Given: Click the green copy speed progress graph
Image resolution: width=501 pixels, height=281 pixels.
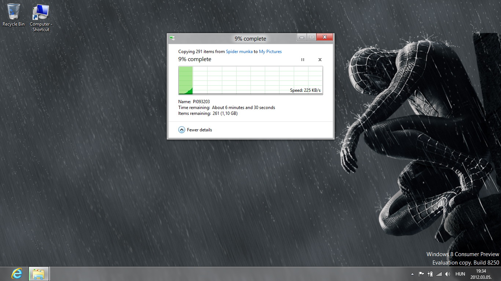Looking at the screenshot, I should pos(251,80).
